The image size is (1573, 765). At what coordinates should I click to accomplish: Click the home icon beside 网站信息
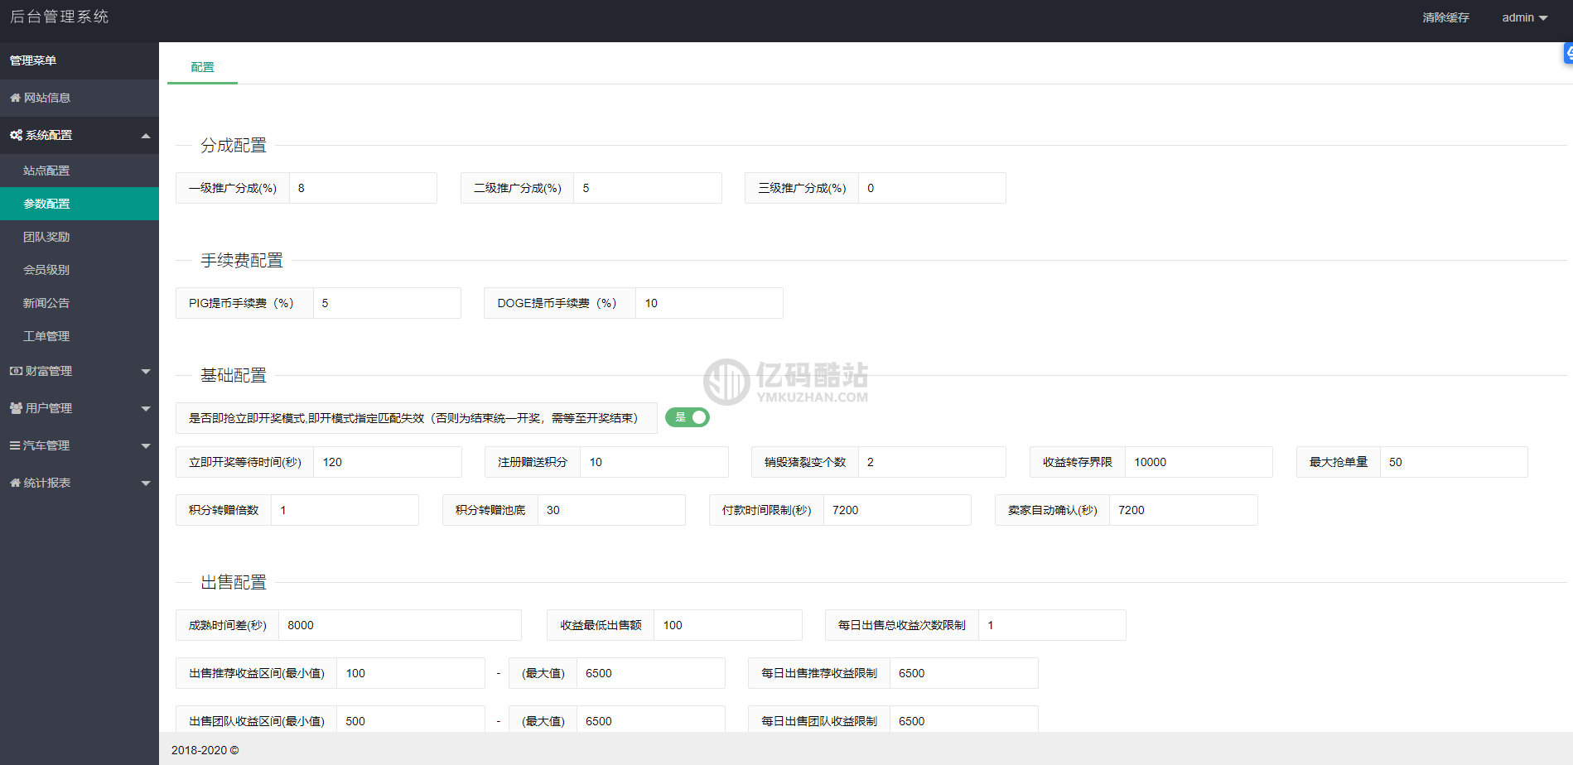15,98
